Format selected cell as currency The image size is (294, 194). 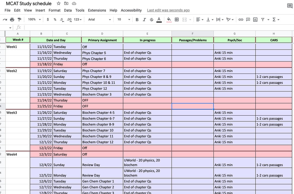(x=48, y=19)
